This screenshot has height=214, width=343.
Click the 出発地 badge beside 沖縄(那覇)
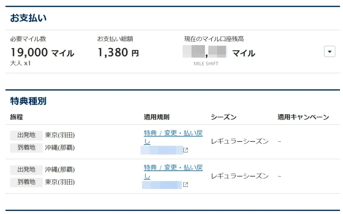pos(26,170)
